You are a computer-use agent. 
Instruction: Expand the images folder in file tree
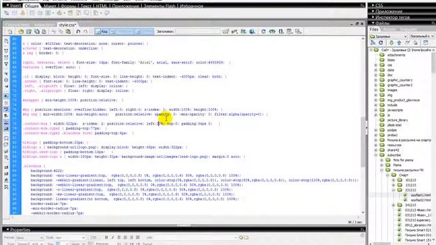tap(376, 91)
